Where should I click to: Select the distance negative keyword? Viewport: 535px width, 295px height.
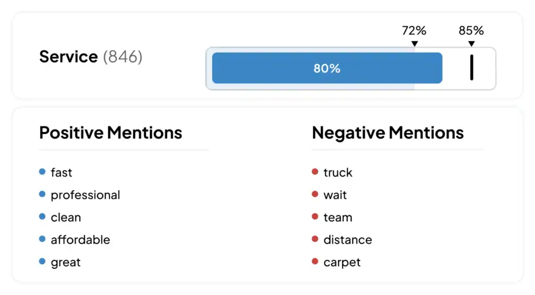point(348,240)
